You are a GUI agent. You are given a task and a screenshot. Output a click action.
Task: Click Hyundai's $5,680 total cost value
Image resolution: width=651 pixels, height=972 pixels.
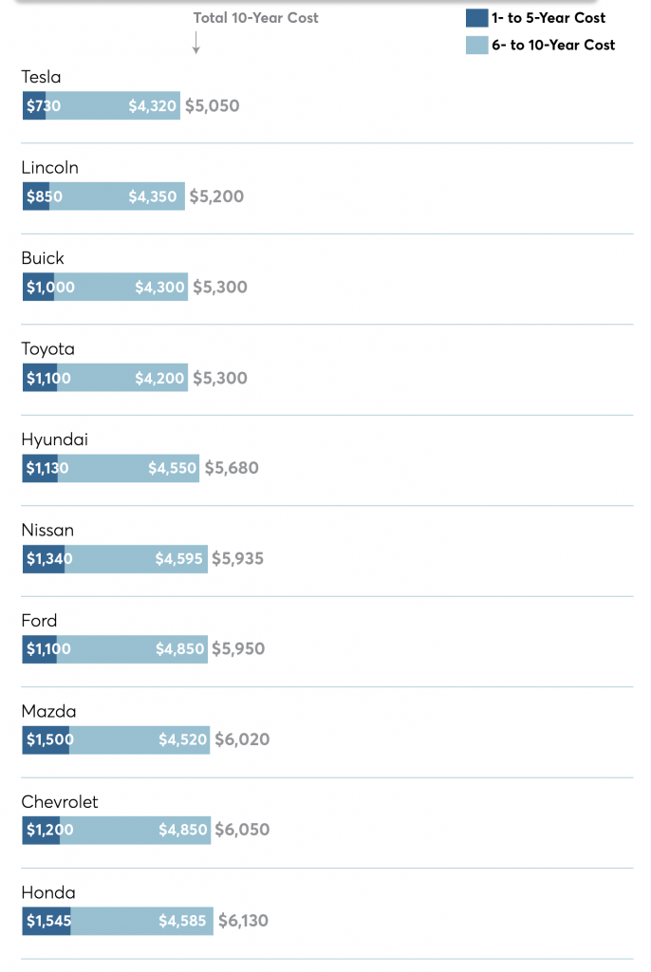pos(231,468)
